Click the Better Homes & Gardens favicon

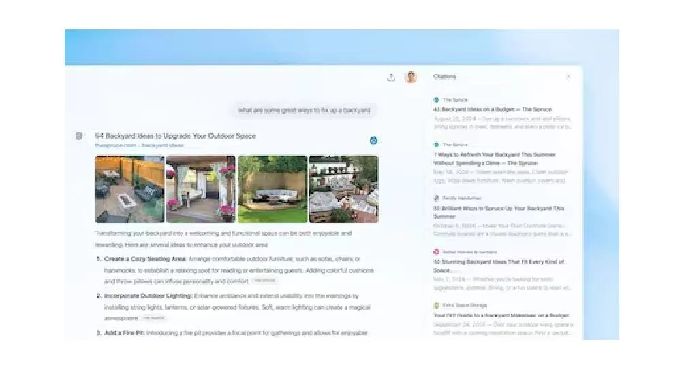[x=437, y=251]
